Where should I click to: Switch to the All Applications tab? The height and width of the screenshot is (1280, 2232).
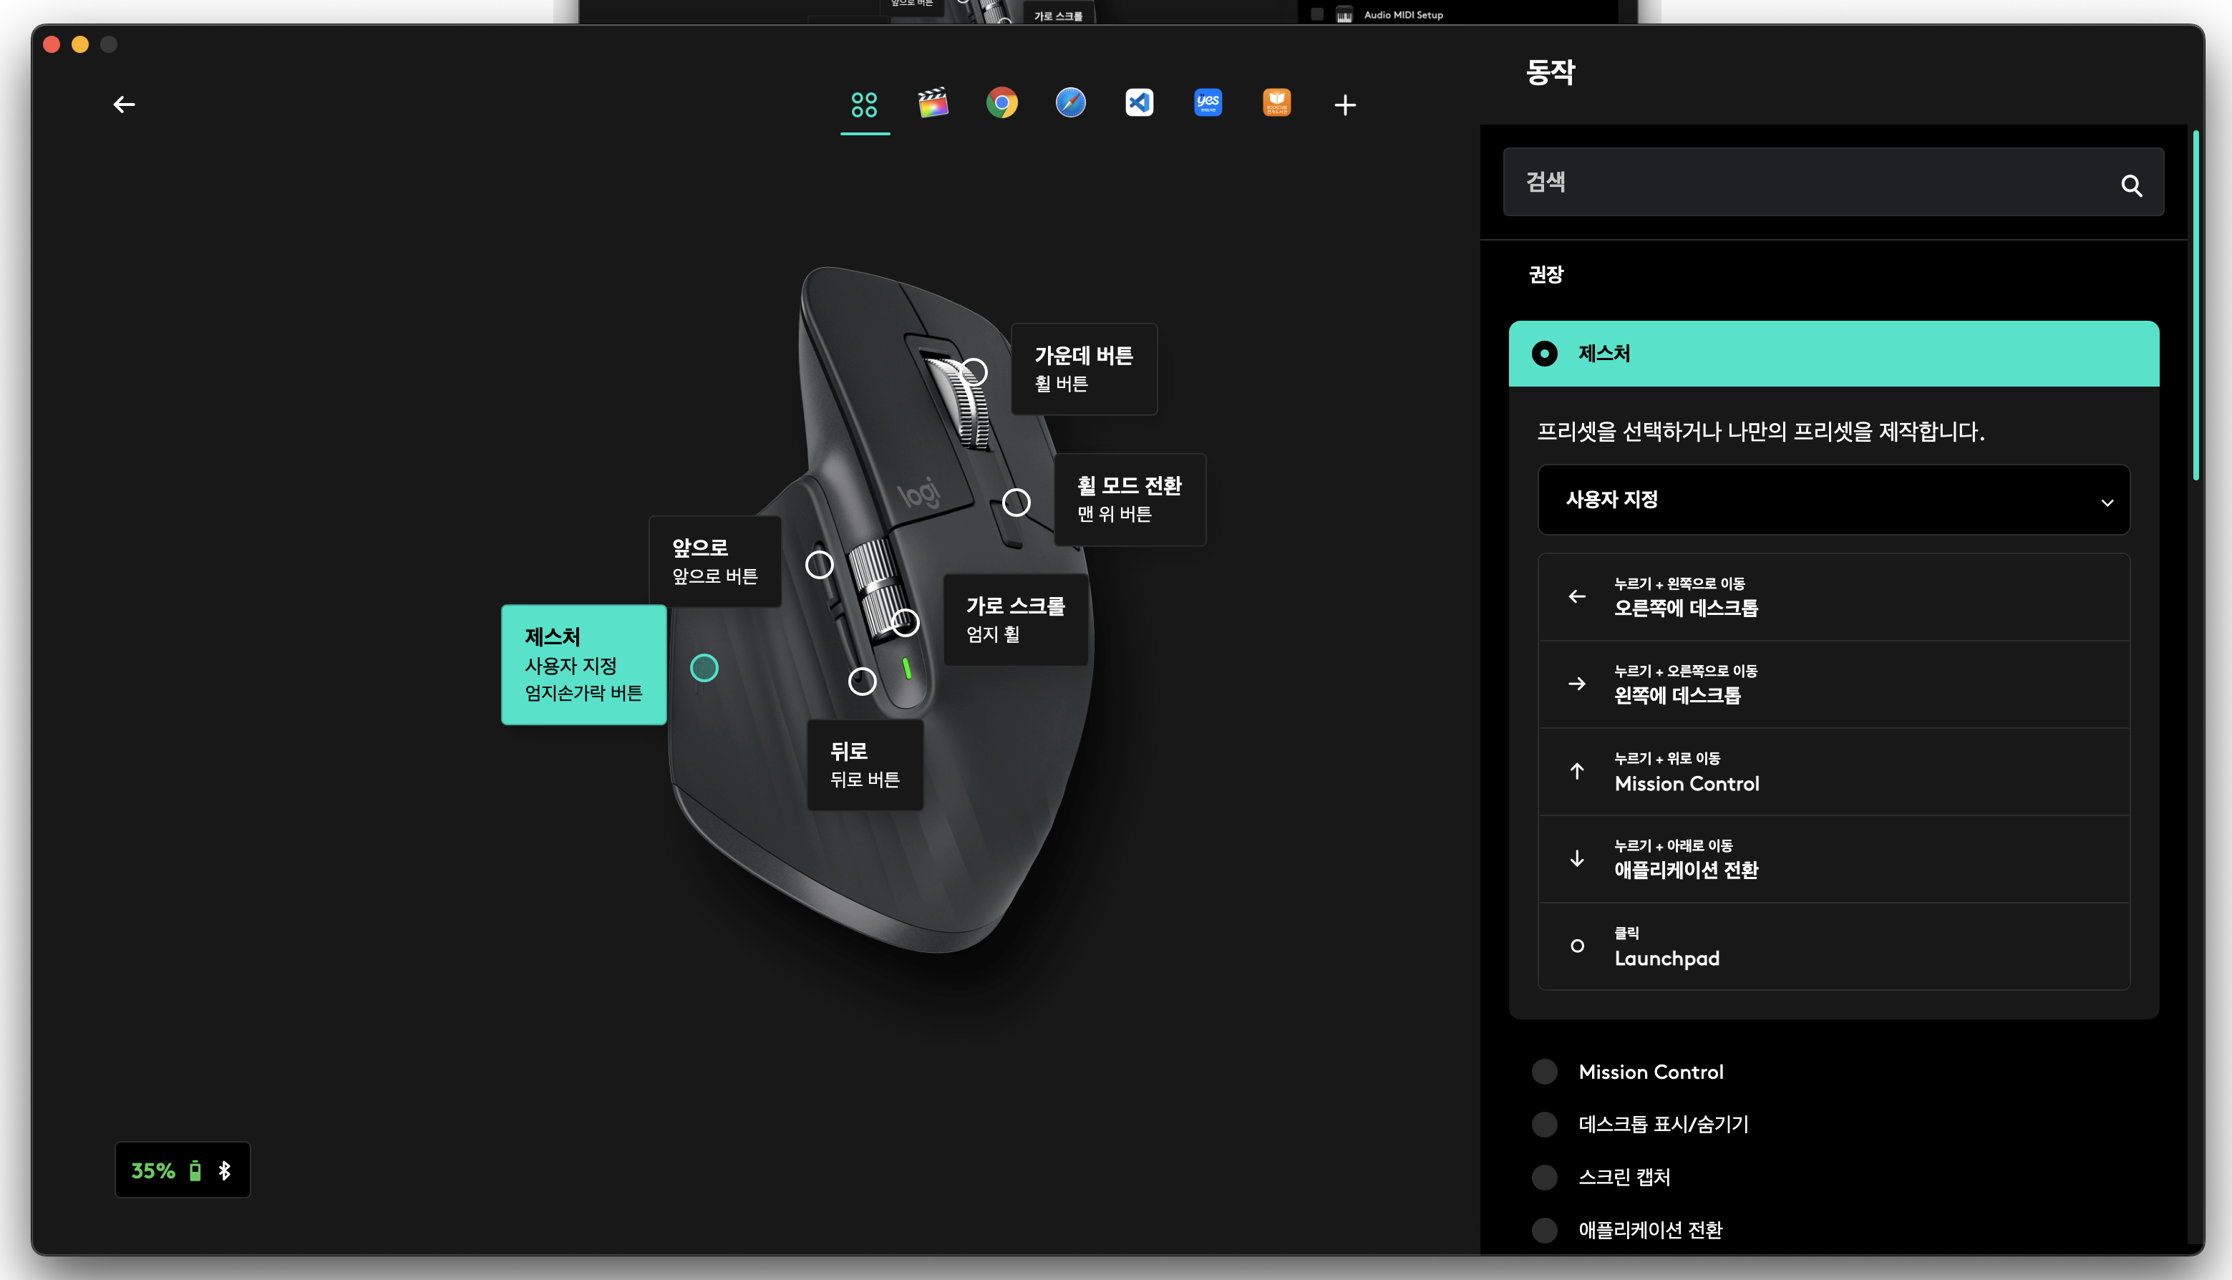[864, 103]
